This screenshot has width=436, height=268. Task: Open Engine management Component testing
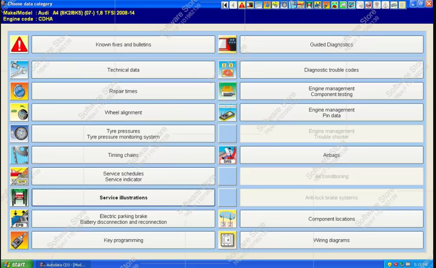pos(331,91)
